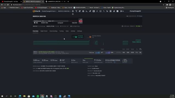The image size is (175, 98).
Task: Switch to the Activity tab
Action: 73,31
